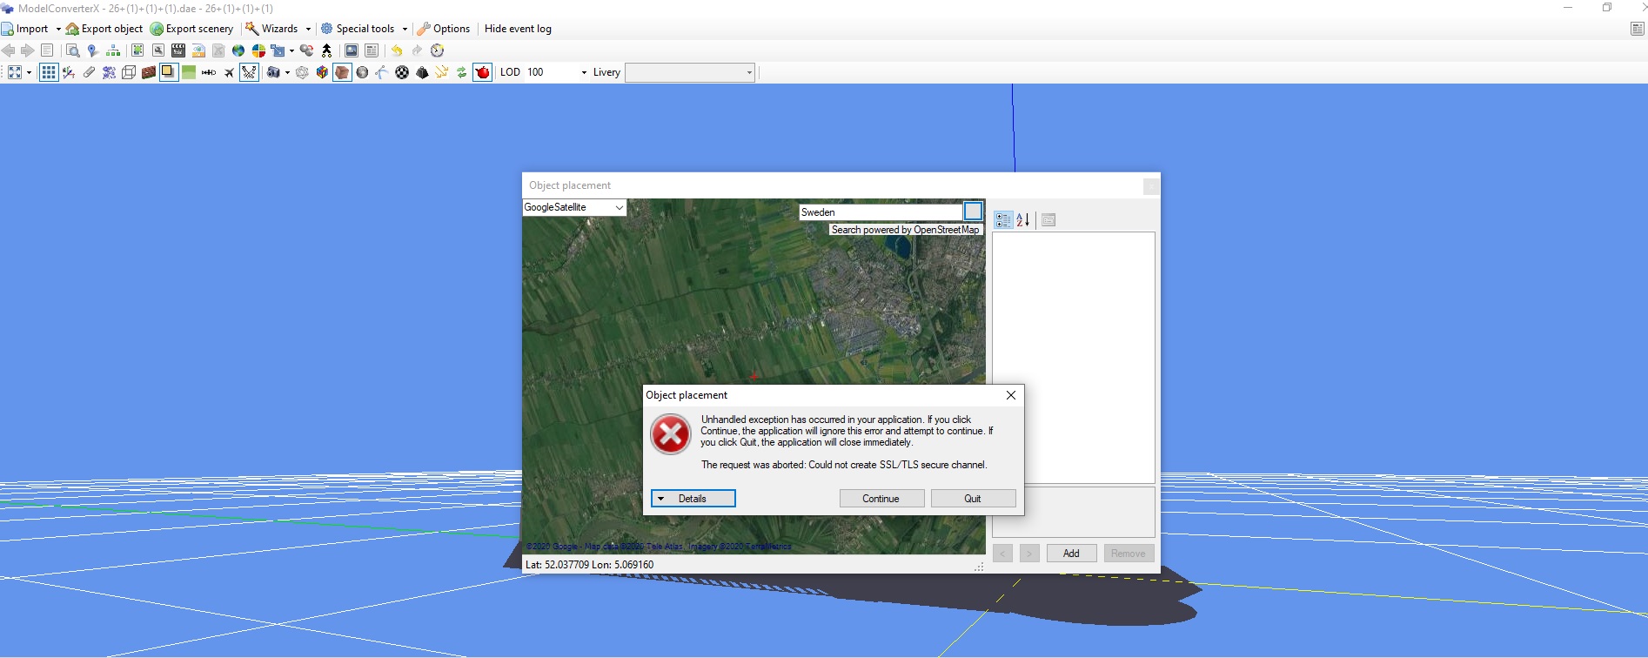Toggle the wireframe cube view
The image size is (1648, 658).
point(129,72)
